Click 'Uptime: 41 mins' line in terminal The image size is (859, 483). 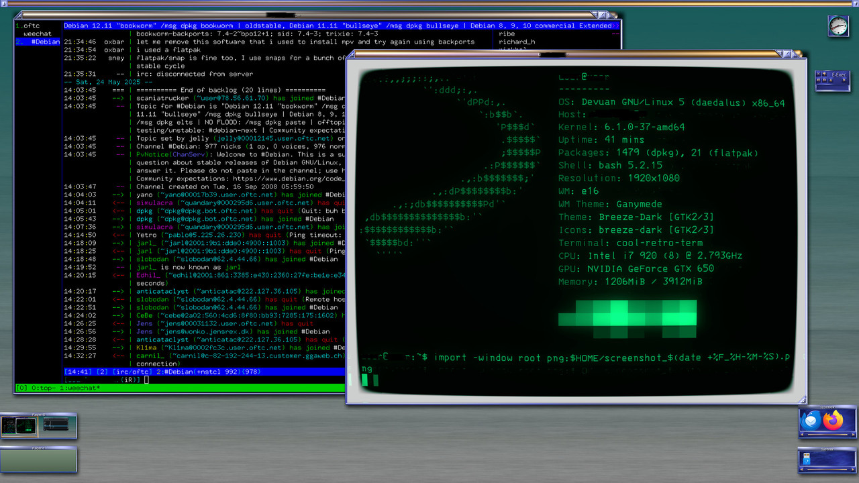pos(601,140)
